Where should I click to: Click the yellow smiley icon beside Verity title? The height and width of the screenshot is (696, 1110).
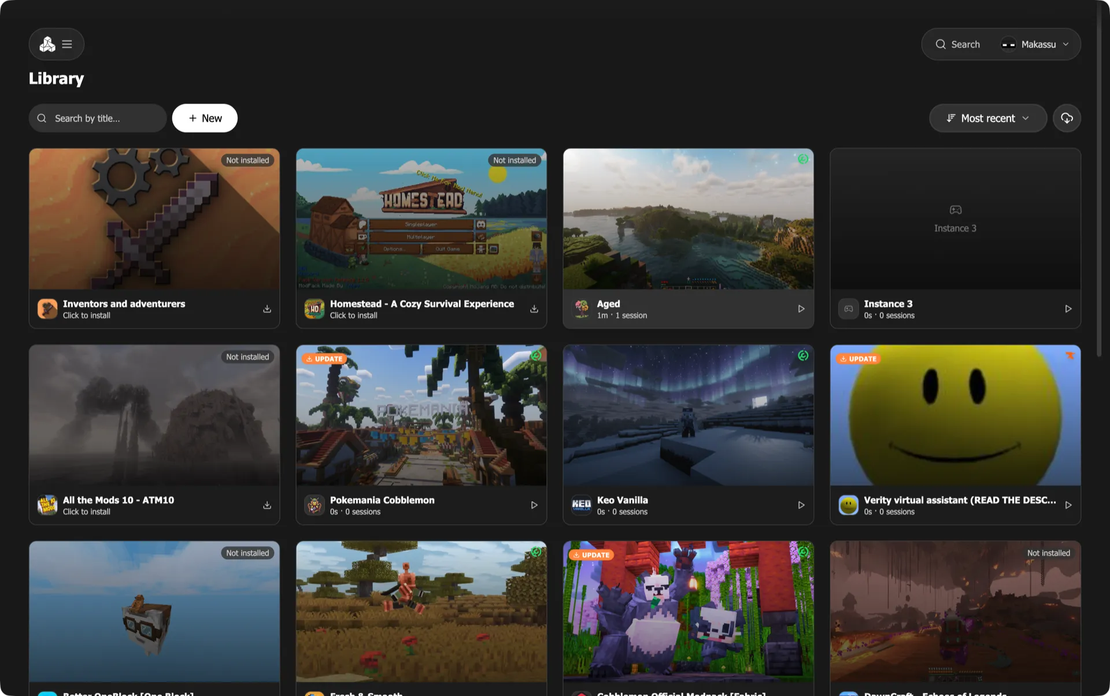849,505
